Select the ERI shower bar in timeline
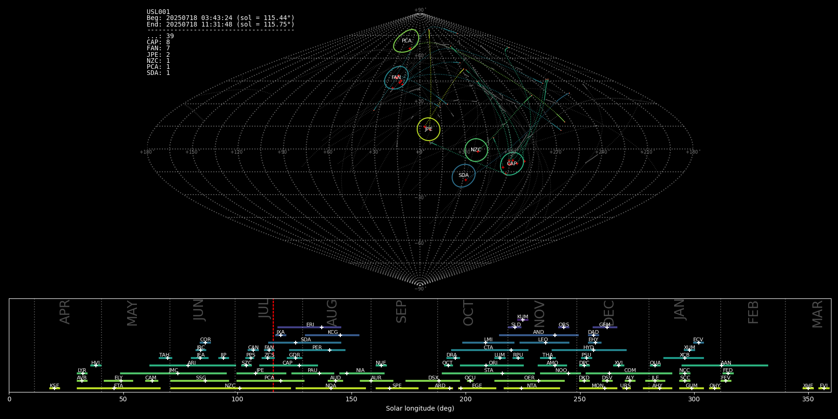This screenshot has width=838, height=419. coord(309,327)
